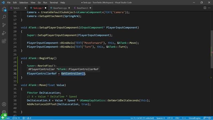Open the Help menu
The image size is (213, 120).
click(63, 3)
